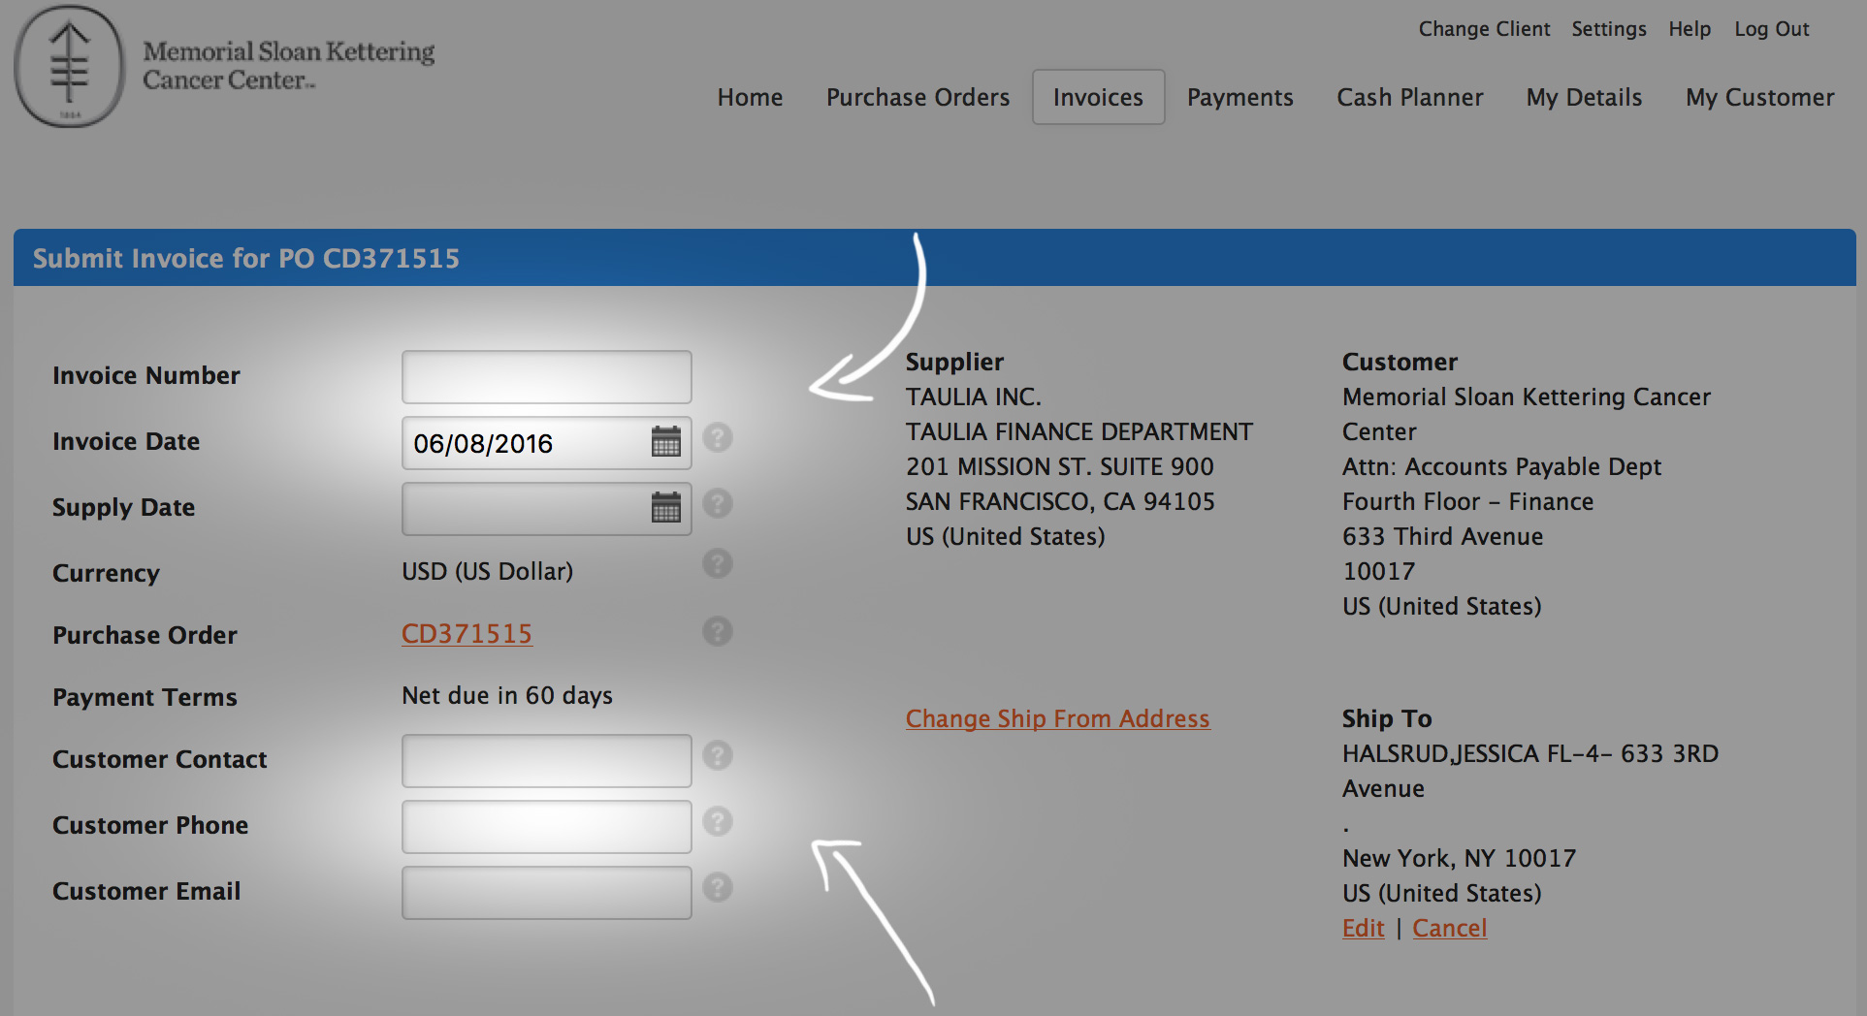Click the 'Submit Invoice for PO CD371515' heading
Screen dimensions: 1867x1016
point(246,258)
